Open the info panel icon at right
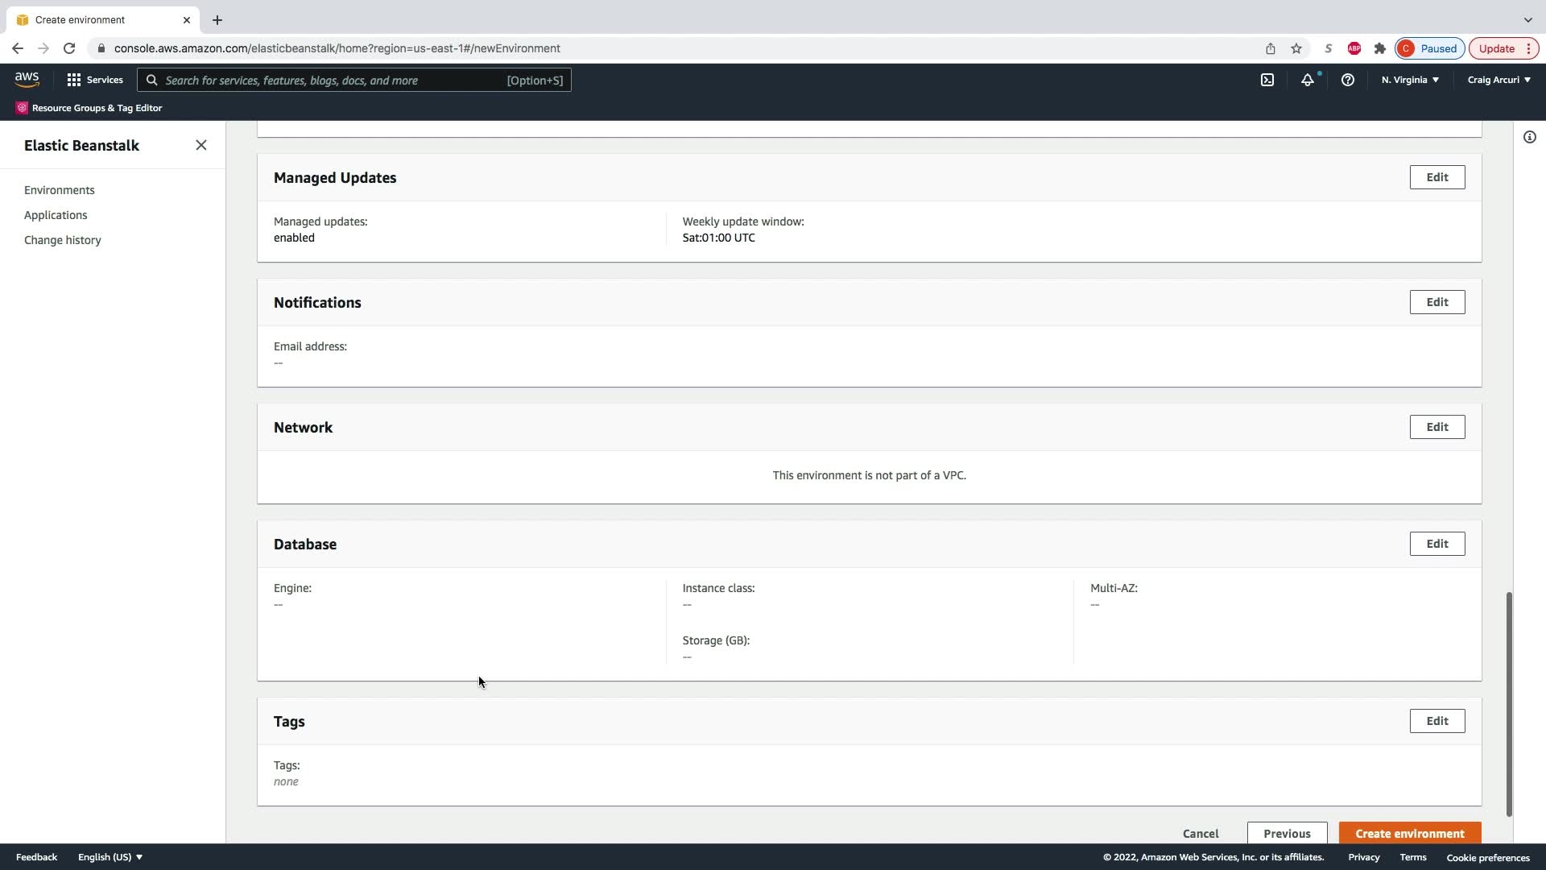1546x870 pixels. (x=1529, y=137)
